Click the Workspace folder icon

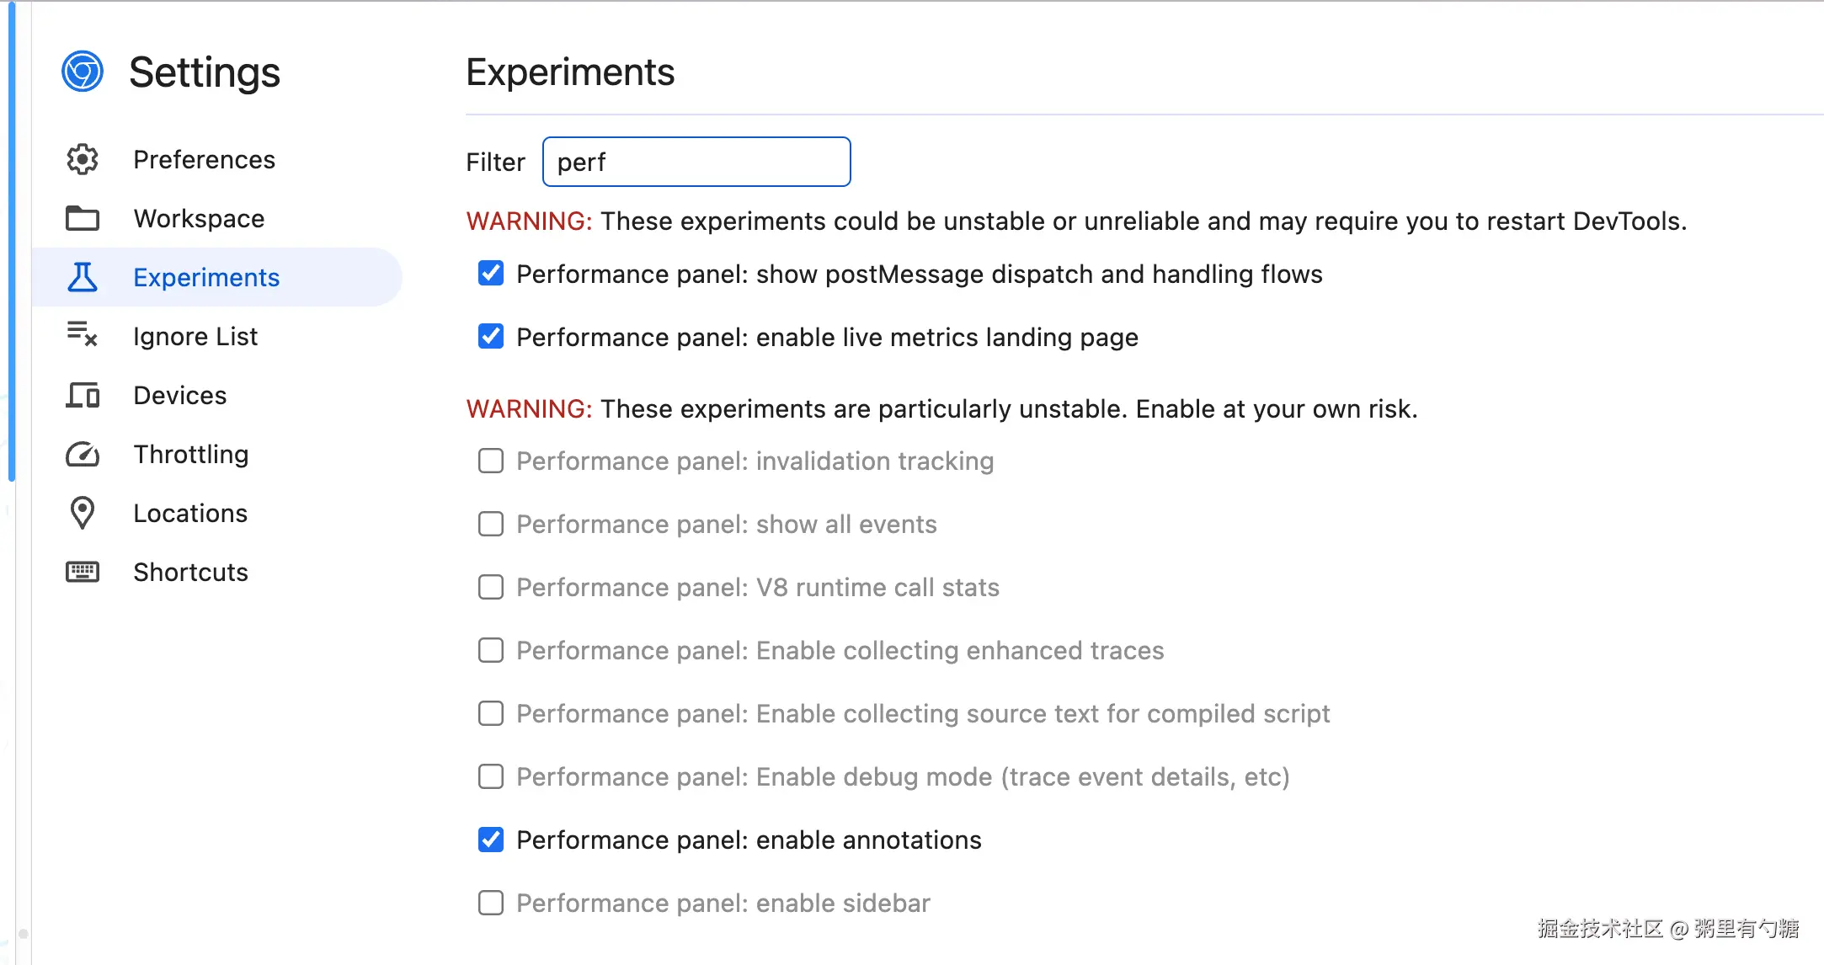pos(83,218)
